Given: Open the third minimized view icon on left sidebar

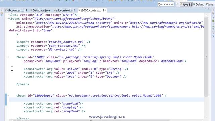Looking at the screenshot, I should tap(2, 15).
